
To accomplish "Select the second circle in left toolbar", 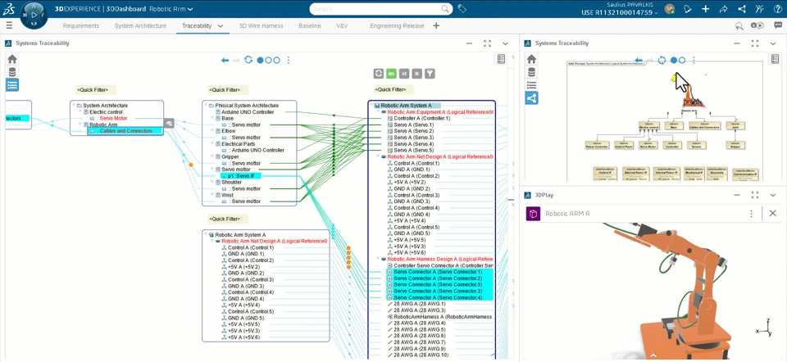I will tap(269, 60).
